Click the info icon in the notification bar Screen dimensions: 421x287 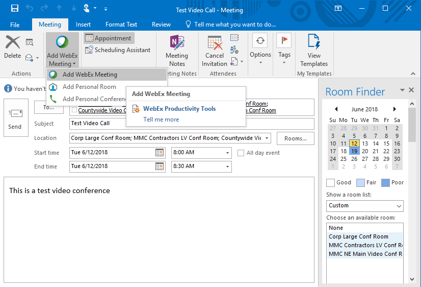tap(8, 88)
